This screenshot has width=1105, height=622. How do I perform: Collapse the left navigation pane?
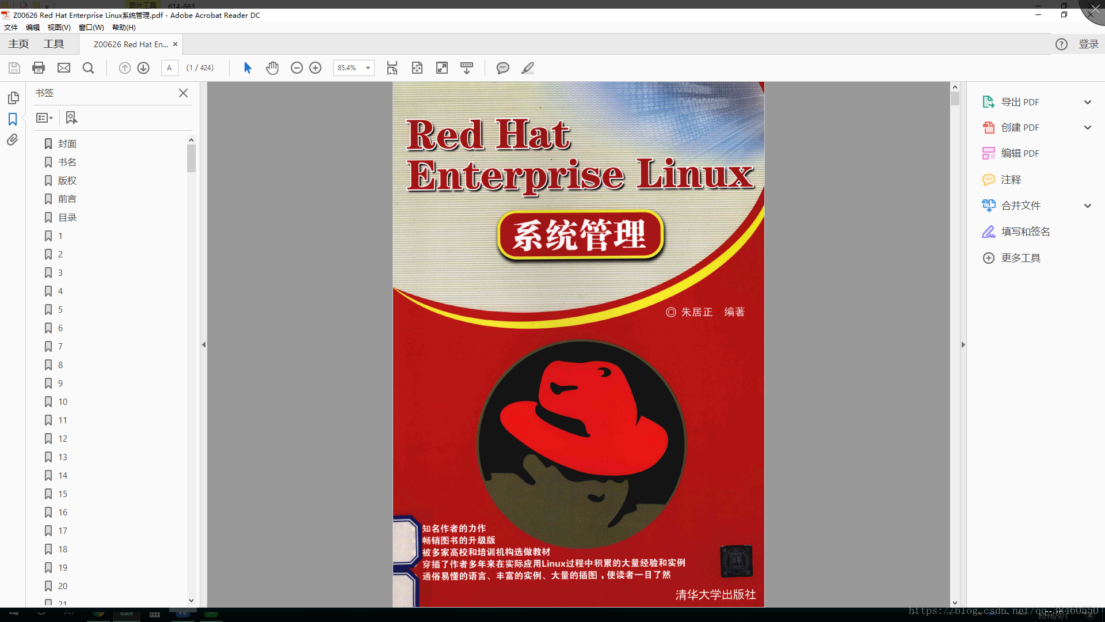point(204,345)
